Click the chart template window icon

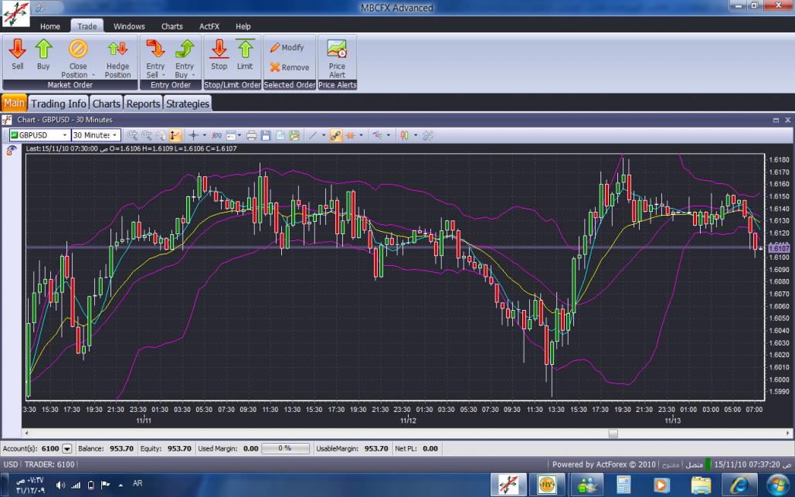231,135
